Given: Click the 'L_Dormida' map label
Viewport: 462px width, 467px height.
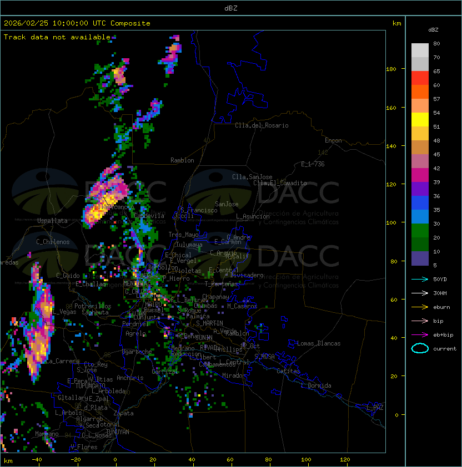Looking at the screenshot, I should click(x=316, y=385).
